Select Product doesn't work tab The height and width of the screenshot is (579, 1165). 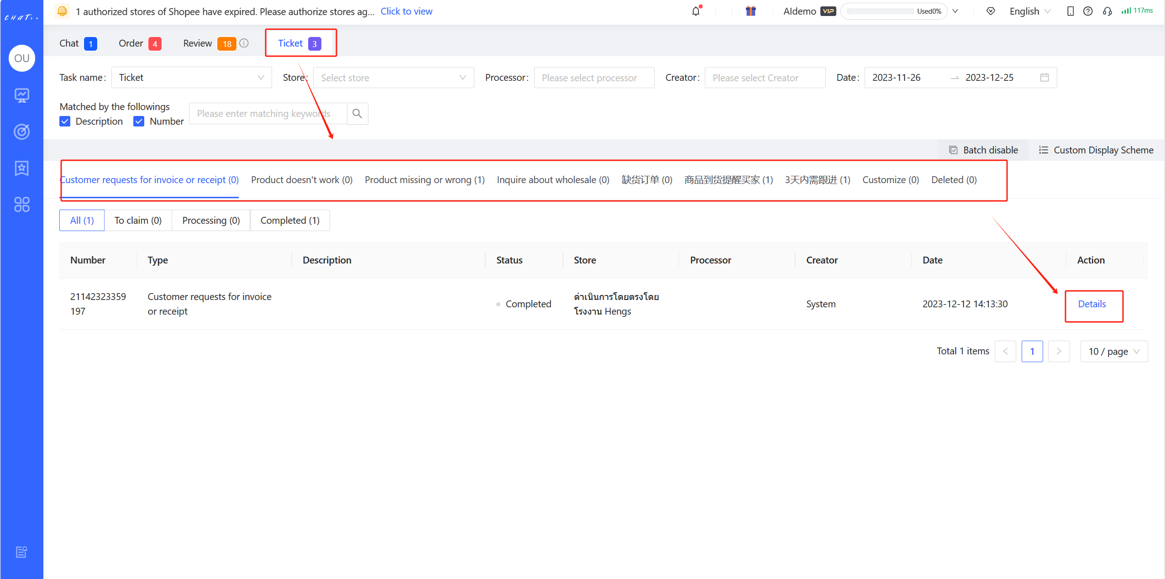pyautogui.click(x=302, y=180)
